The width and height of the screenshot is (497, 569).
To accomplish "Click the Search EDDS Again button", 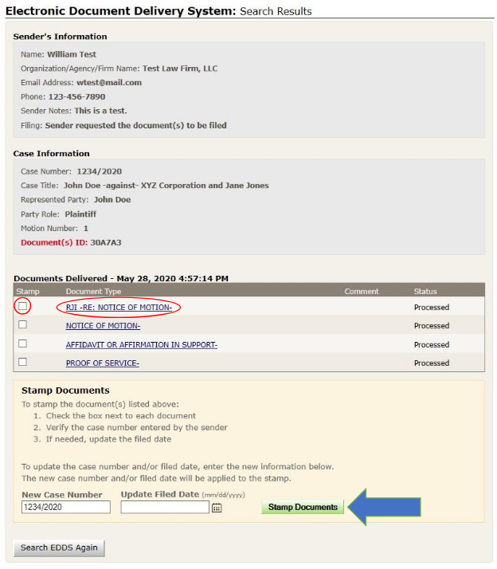I will (60, 547).
